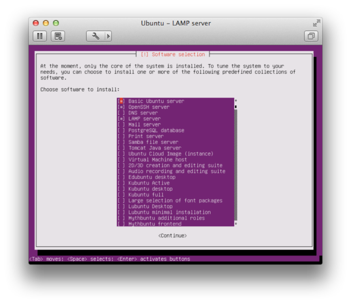This screenshot has height=304, width=351.
Task: Check the Ubuntu Cloud Image (instance) option
Action: [x=121, y=154]
